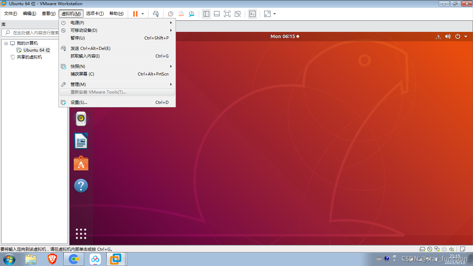
Task: Open the message log note icon
Action: pyautogui.click(x=462, y=249)
